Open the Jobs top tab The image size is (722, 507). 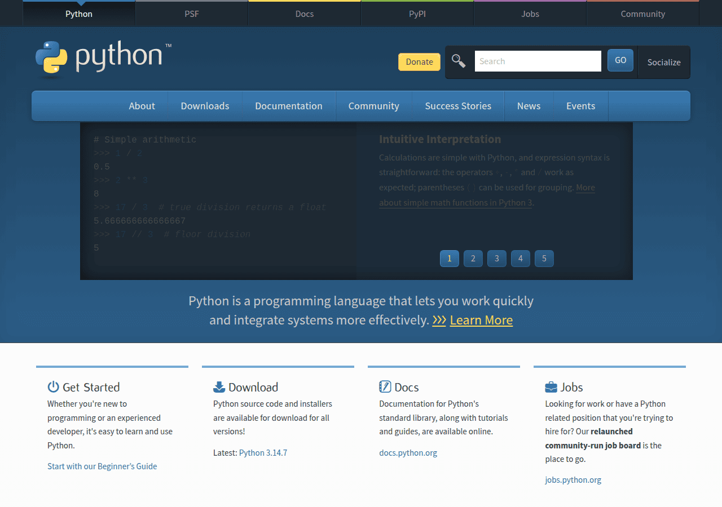530,14
